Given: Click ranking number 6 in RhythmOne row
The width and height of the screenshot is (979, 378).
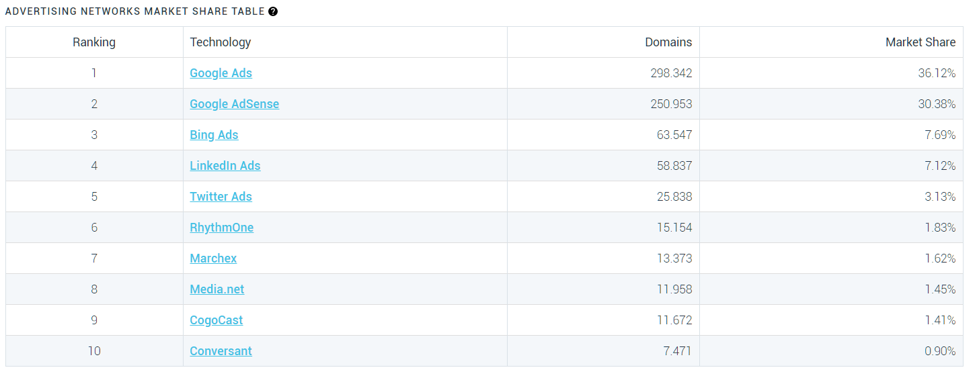Looking at the screenshot, I should click(x=94, y=228).
